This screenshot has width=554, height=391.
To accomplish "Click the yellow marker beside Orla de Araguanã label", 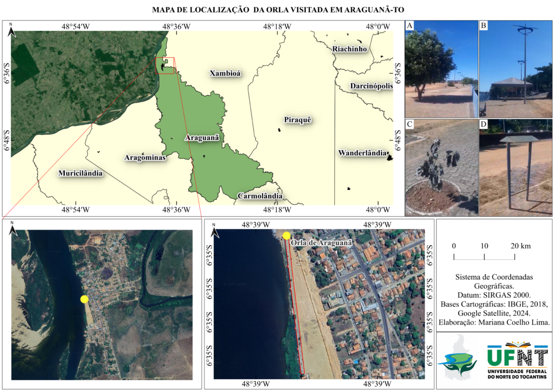I will coord(286,235).
